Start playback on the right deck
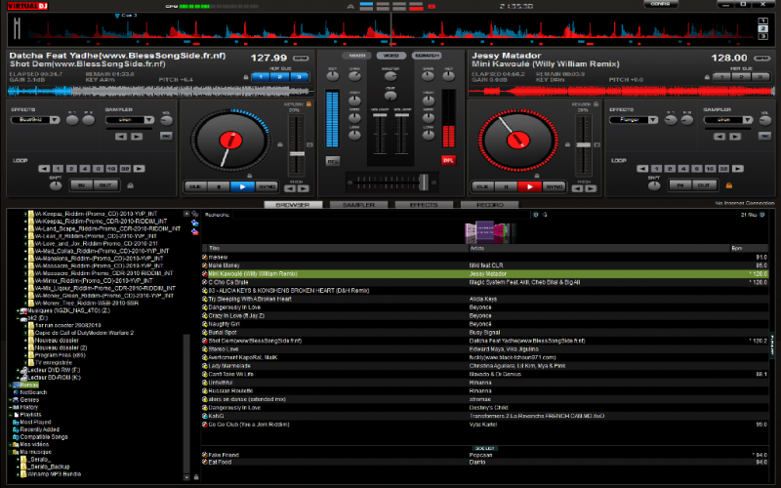This screenshot has height=488, width=781. pos(529,186)
